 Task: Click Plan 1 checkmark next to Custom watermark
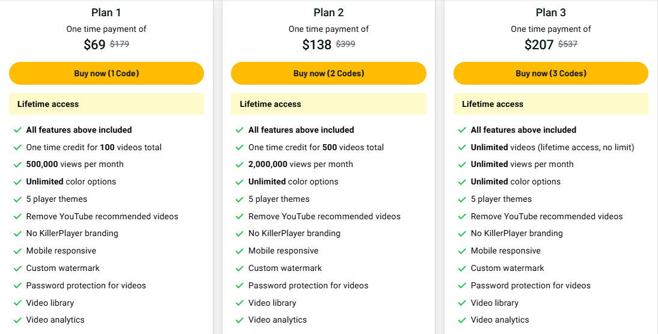[17, 269]
